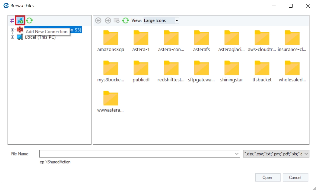The image size is (317, 191).
Task: Click the Open button
Action: 267,178
